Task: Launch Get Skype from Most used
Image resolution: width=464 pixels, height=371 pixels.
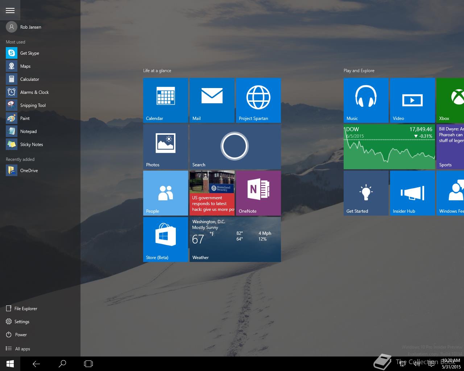Action: coord(40,53)
